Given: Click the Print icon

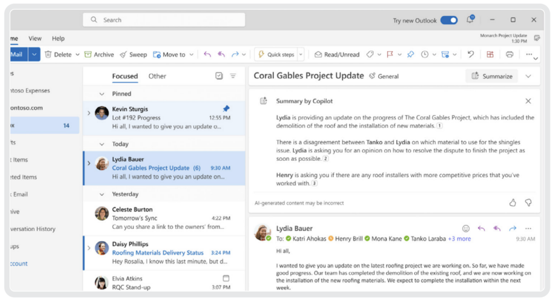Looking at the screenshot, I should coord(509,55).
